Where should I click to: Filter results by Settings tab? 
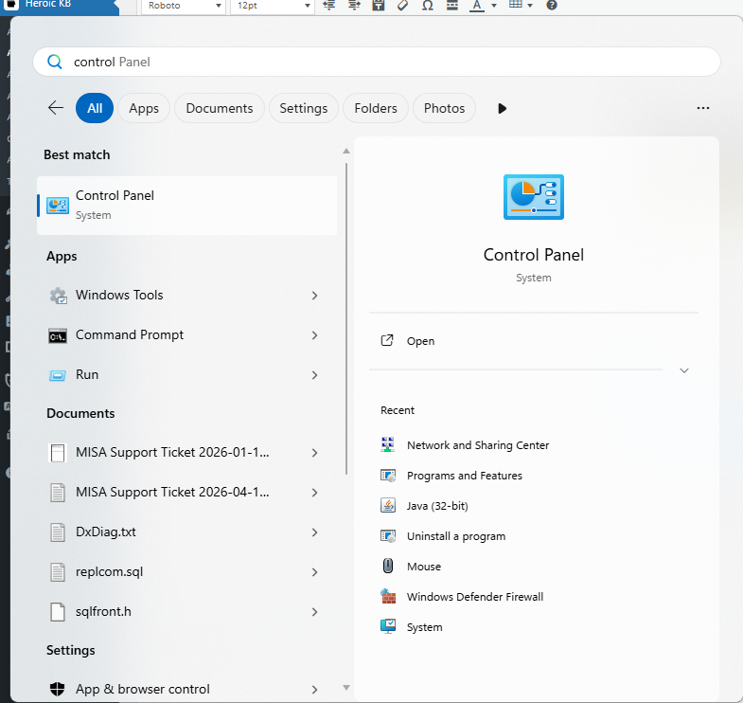pyautogui.click(x=304, y=108)
